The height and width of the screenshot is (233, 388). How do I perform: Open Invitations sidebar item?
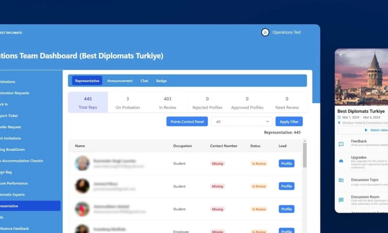tap(10, 138)
